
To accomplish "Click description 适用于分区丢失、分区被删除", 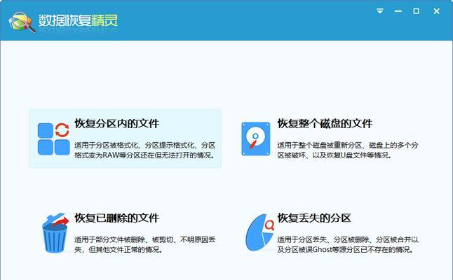I will pos(348,244).
